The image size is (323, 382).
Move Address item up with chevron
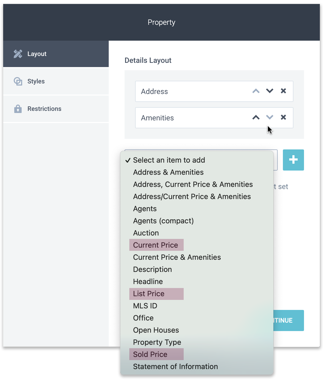point(256,91)
